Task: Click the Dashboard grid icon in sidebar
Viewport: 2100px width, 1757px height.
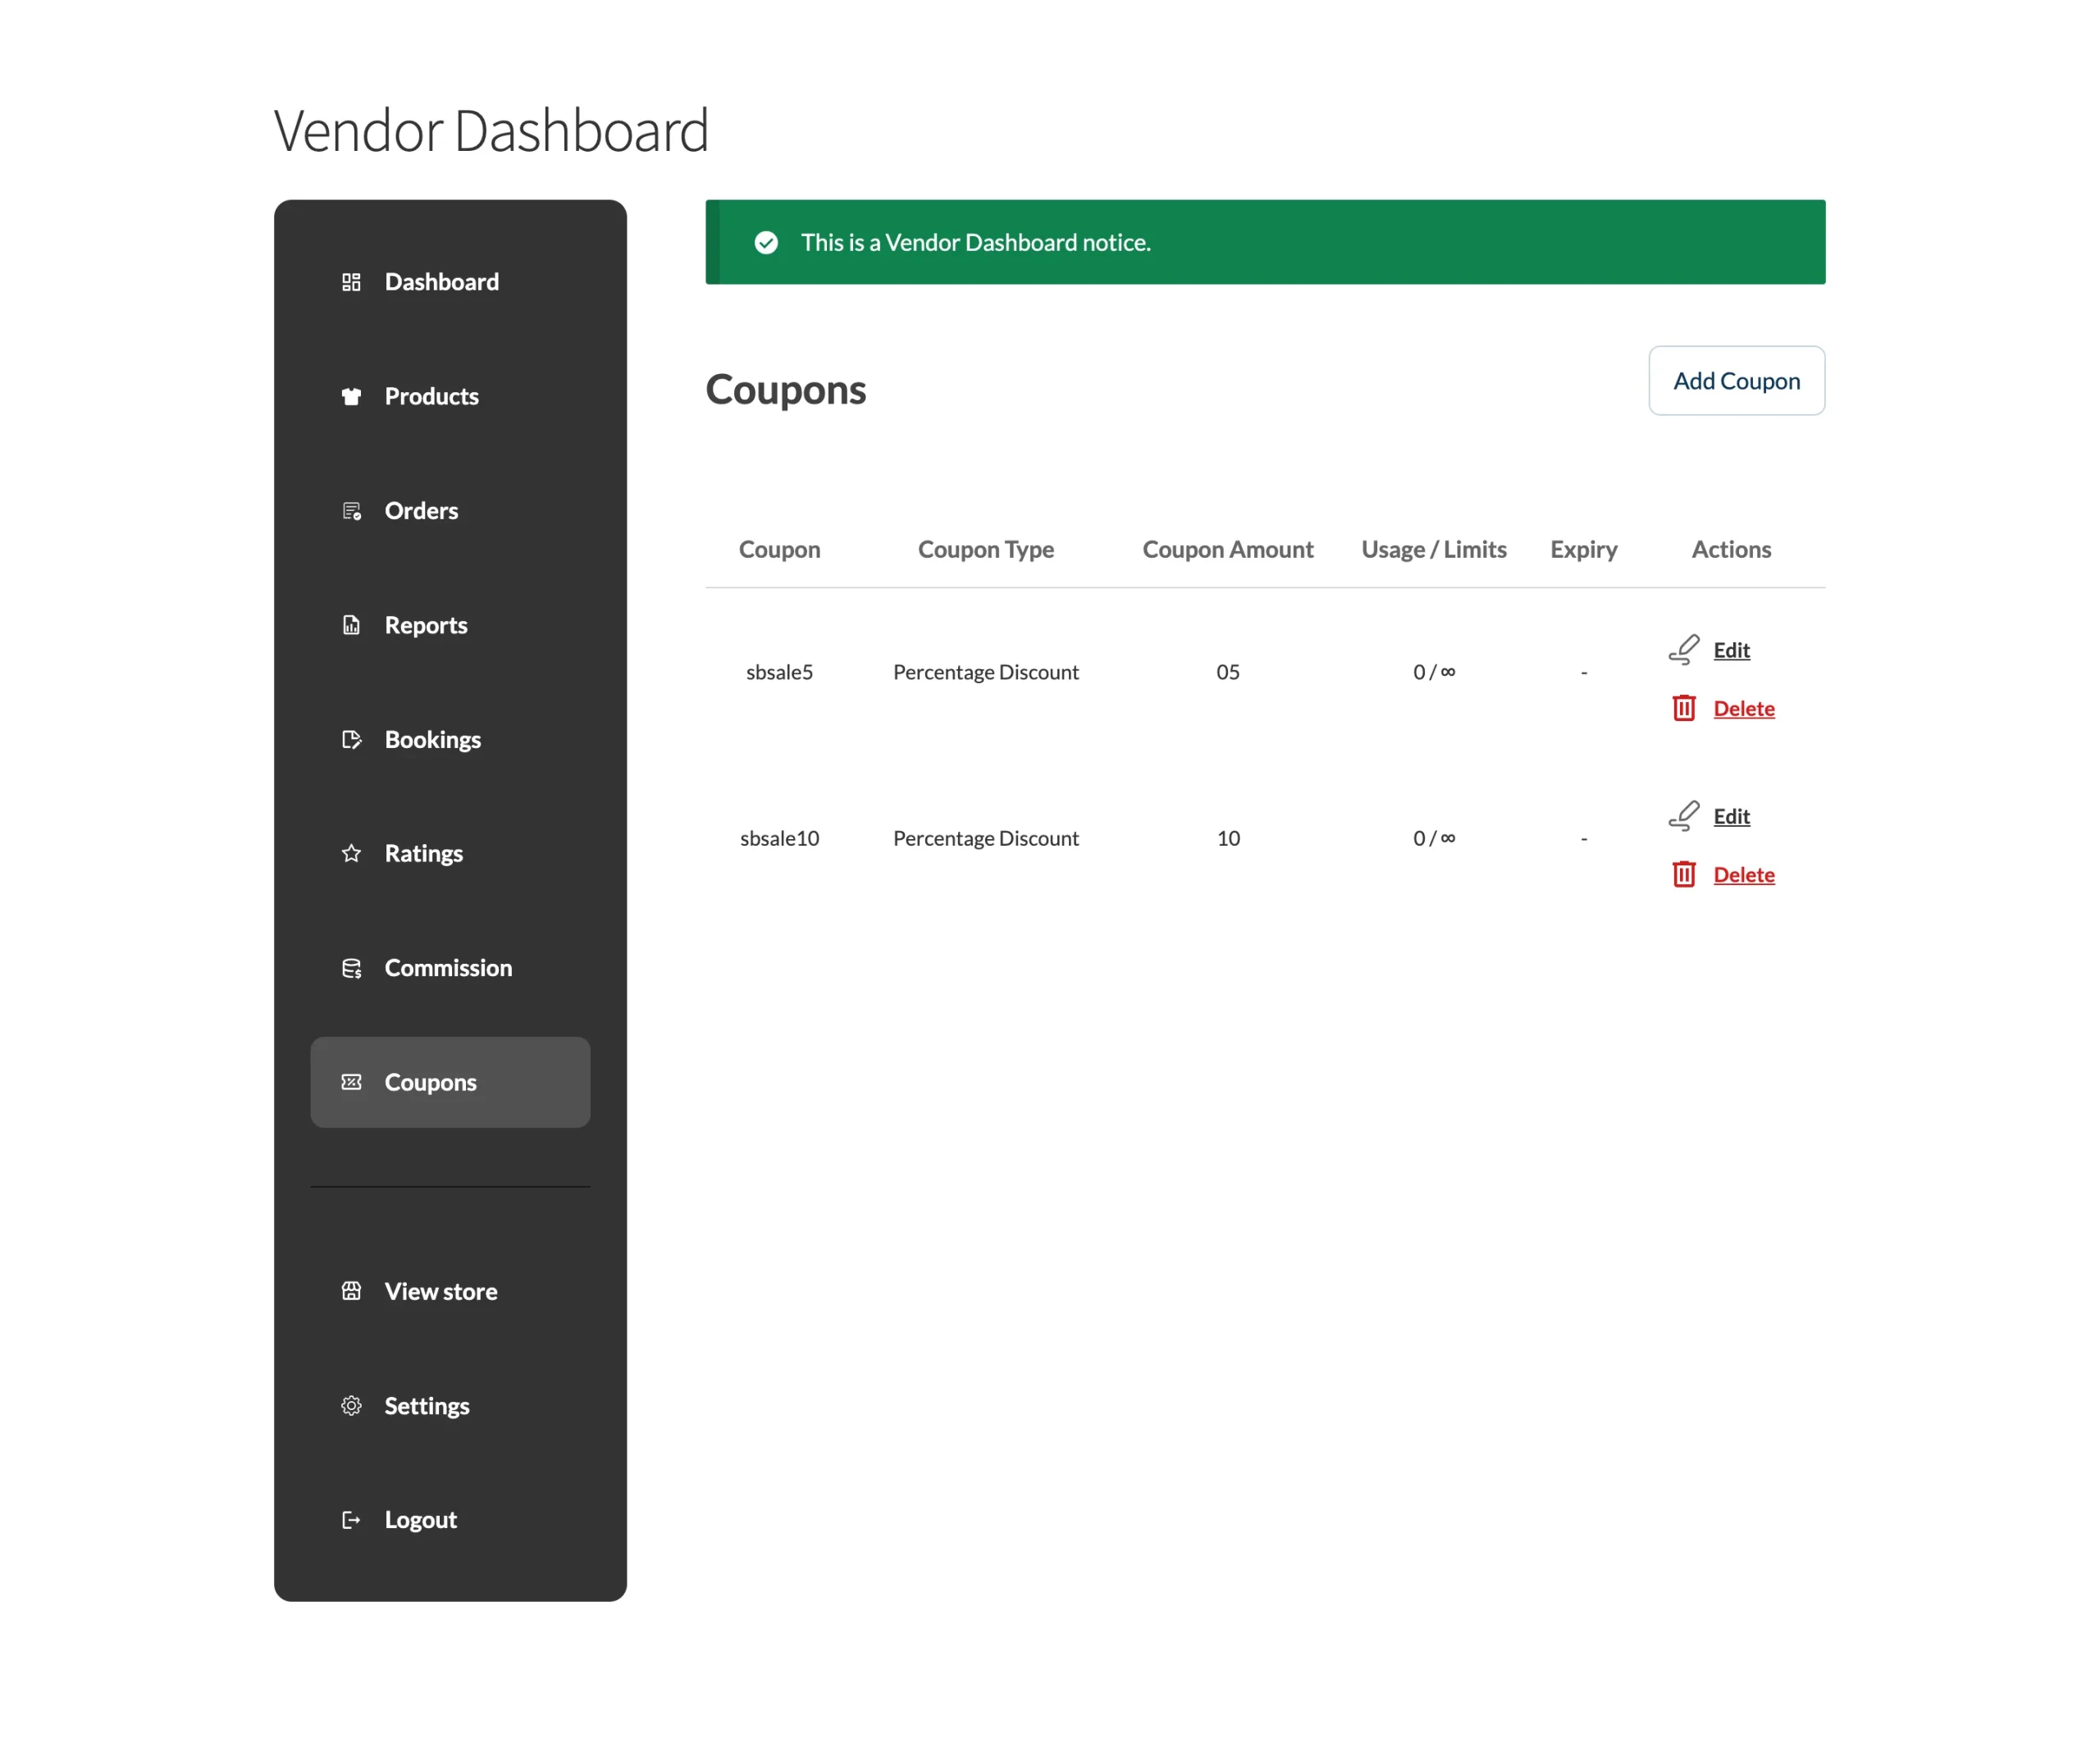Action: [351, 282]
